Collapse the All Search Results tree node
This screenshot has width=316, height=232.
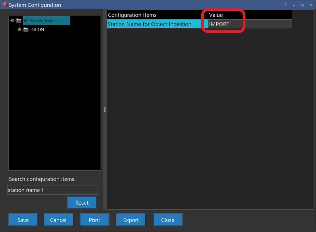(12, 21)
